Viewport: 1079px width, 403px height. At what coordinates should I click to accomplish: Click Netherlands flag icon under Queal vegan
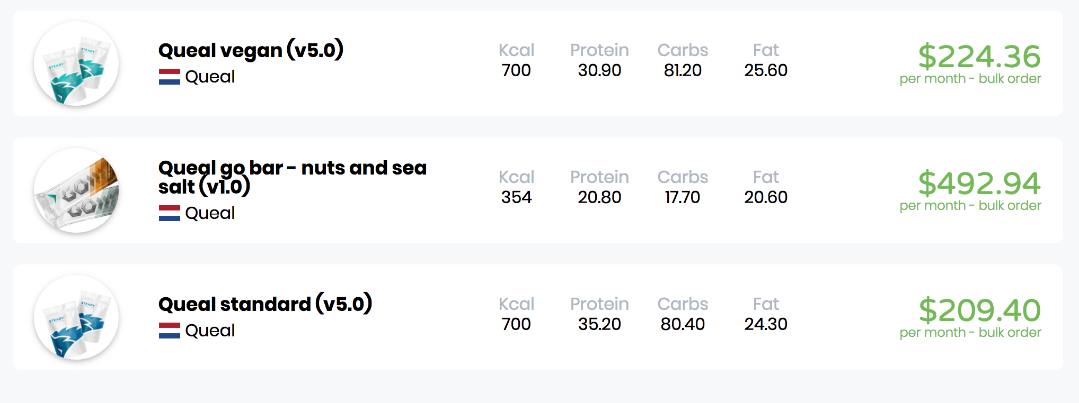pos(170,77)
